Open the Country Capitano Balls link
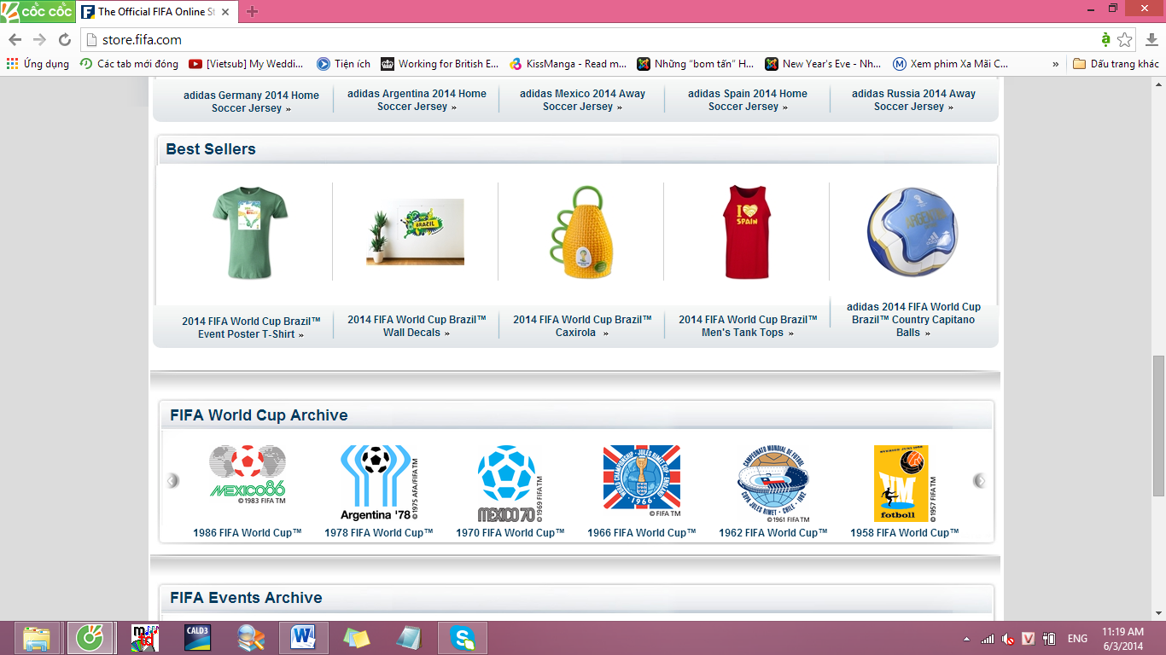The height and width of the screenshot is (655, 1166). coord(913,320)
